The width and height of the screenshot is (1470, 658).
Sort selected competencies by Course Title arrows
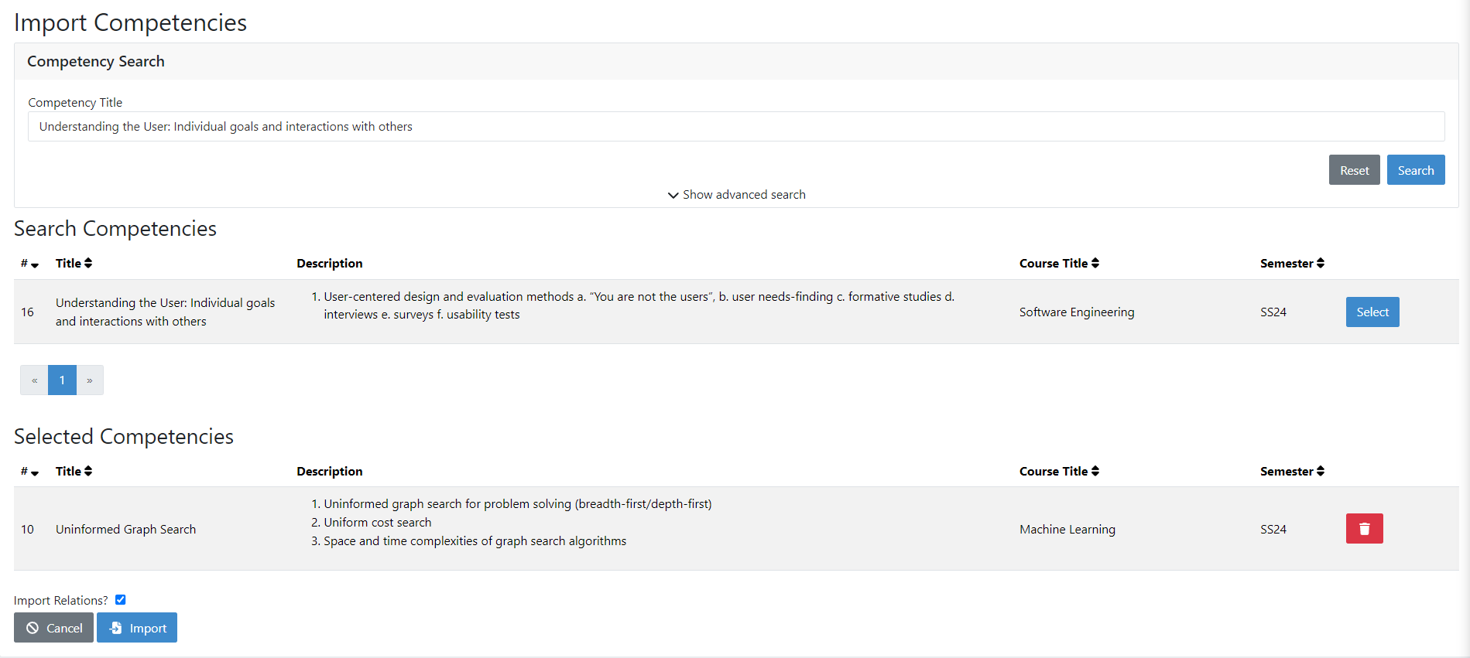(1095, 471)
